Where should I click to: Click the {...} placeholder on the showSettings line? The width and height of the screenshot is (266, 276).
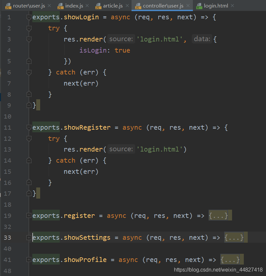[x=234, y=238]
